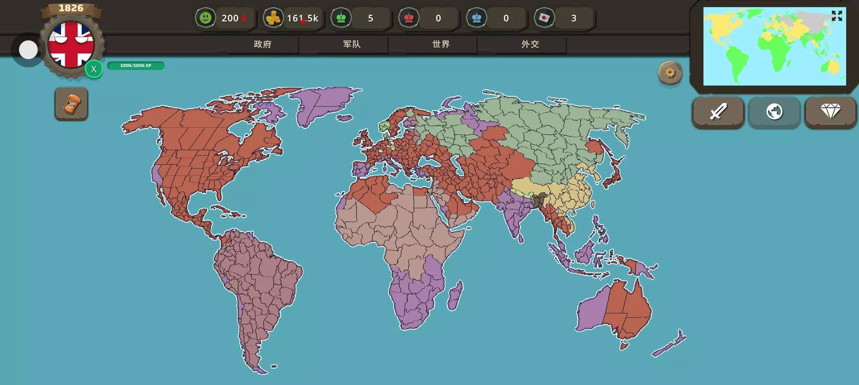This screenshot has height=385, width=859.
Task: Open the diamond premium shop button
Action: [x=830, y=112]
